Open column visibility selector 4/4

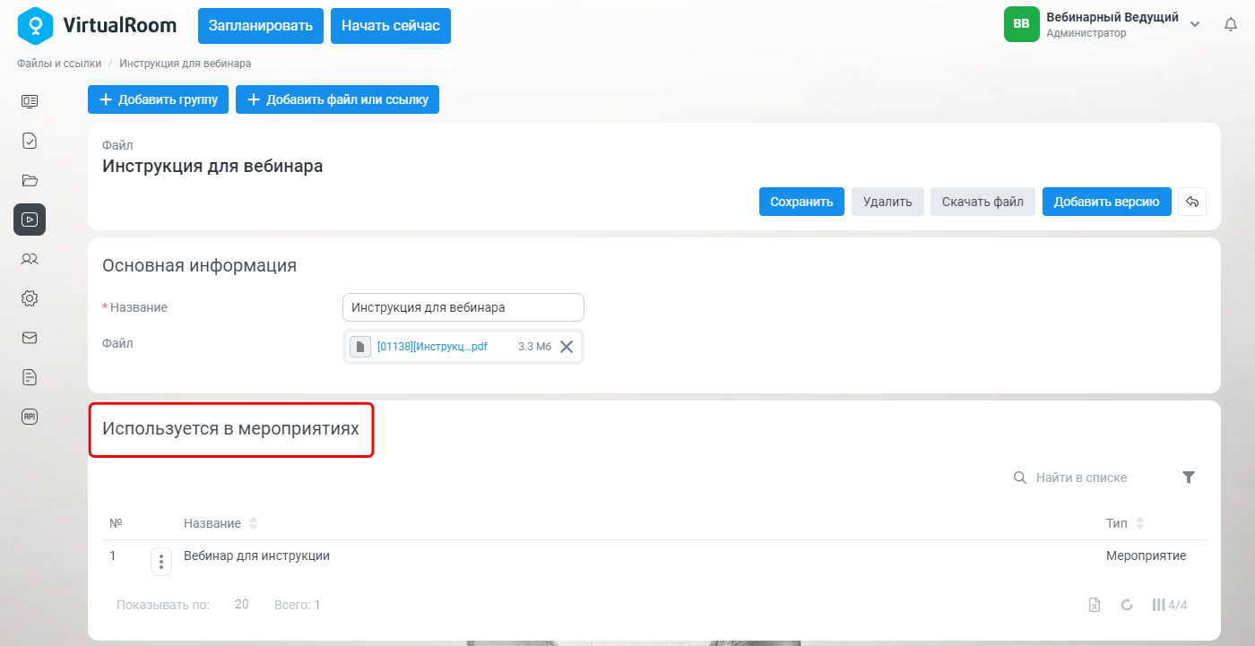pyautogui.click(x=1170, y=605)
